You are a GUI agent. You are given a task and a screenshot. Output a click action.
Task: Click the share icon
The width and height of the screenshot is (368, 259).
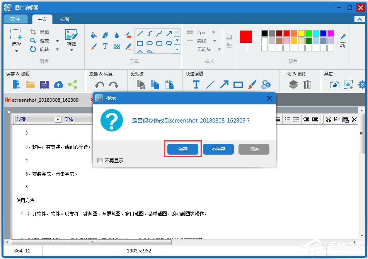coord(73,84)
